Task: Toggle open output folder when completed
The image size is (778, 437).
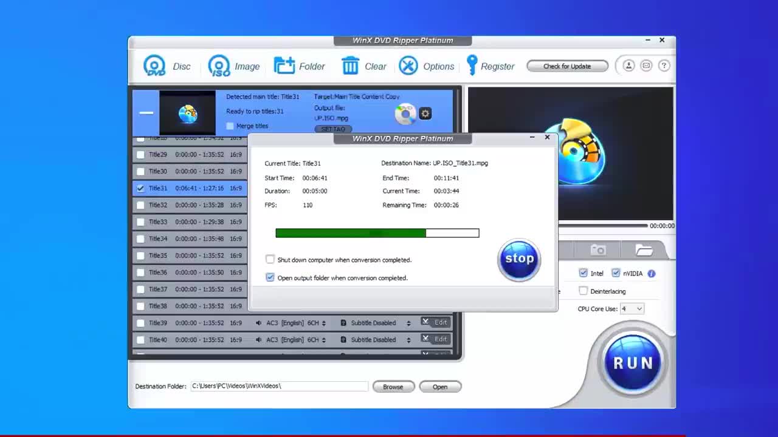Action: click(270, 277)
